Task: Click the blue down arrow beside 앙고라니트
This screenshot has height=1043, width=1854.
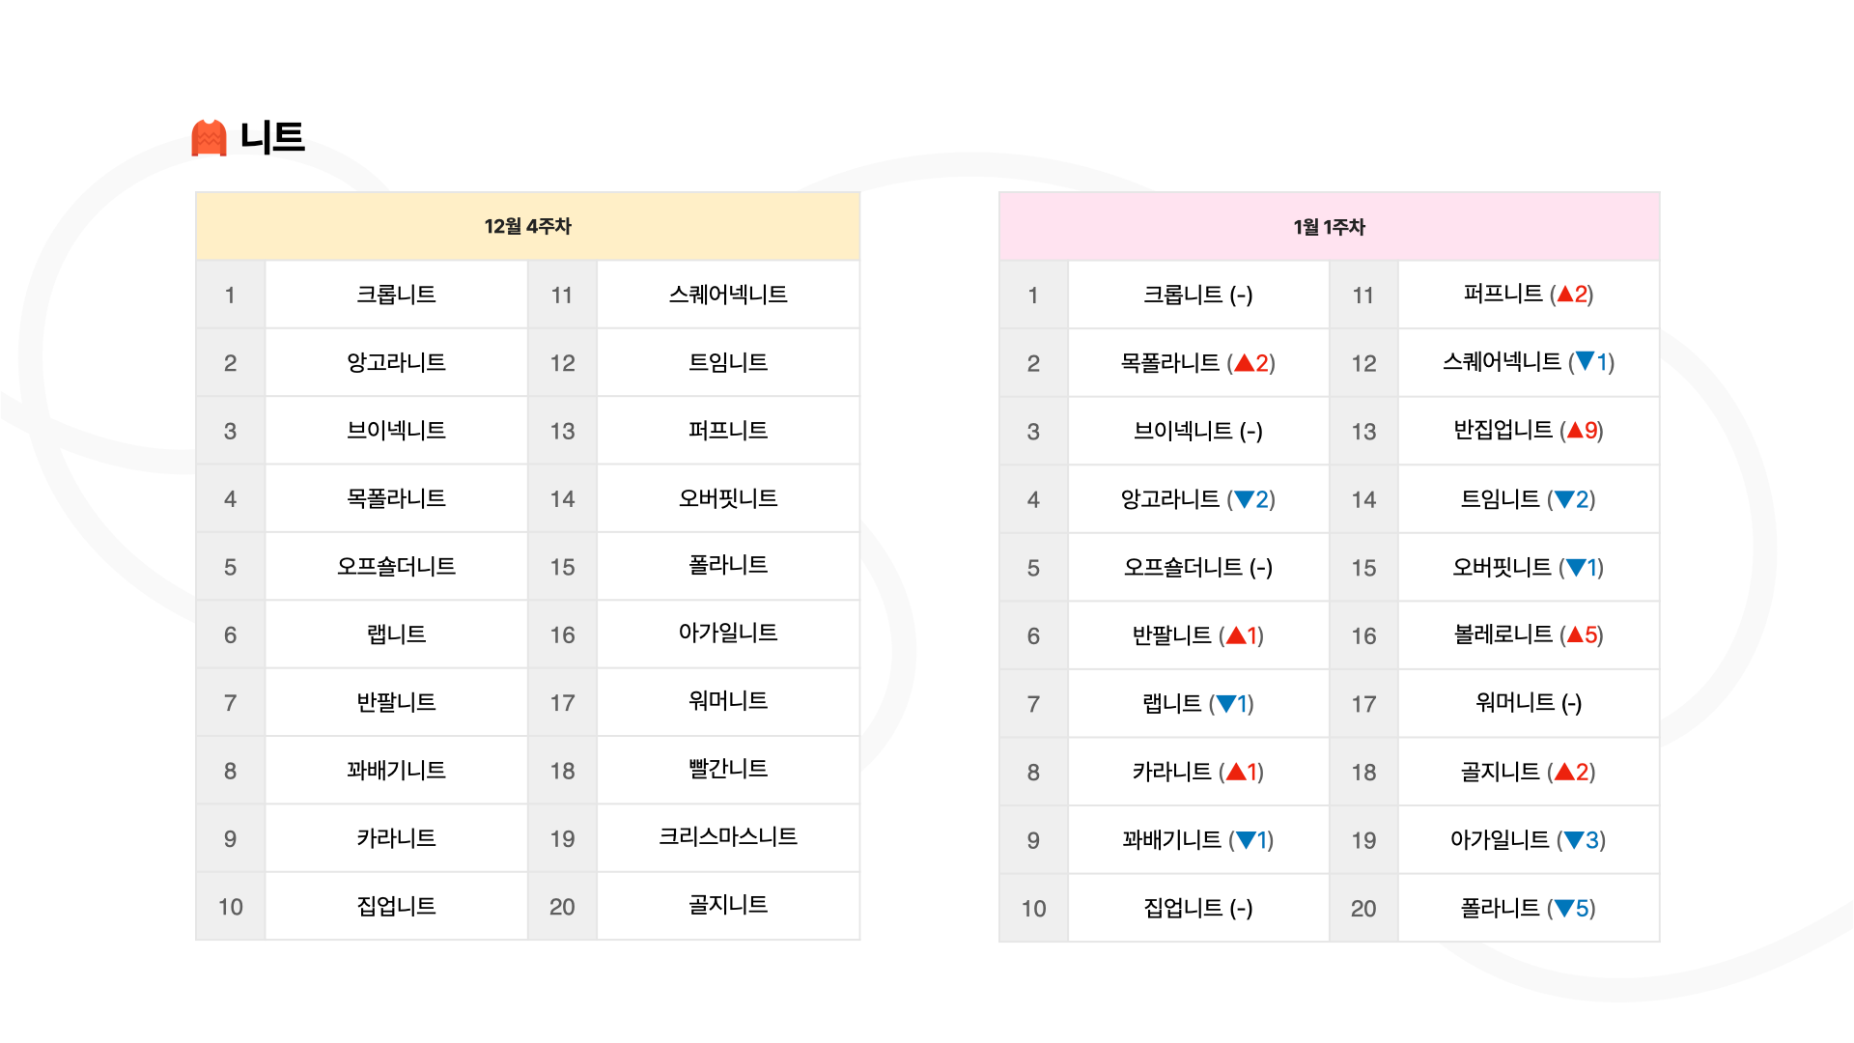Action: coord(1244,499)
